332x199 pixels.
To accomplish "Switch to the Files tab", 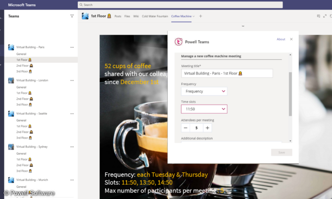I will coord(127,16).
